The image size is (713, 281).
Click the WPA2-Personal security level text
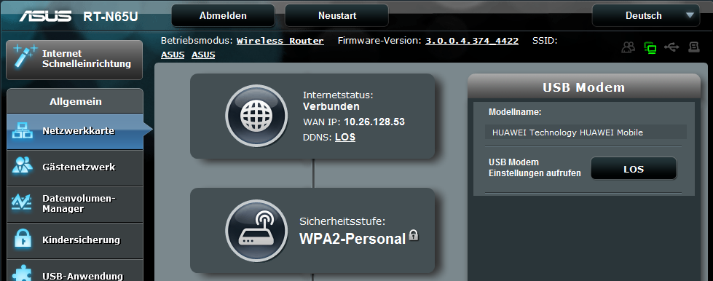[352, 239]
